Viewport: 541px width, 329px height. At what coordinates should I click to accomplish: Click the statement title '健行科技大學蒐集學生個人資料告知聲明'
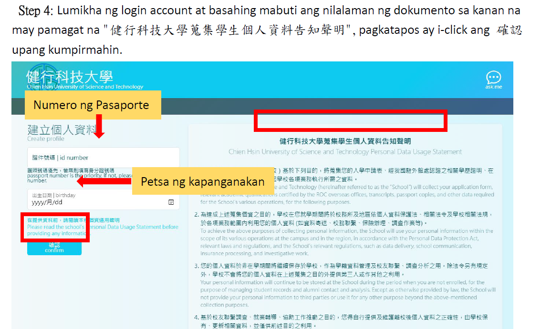click(345, 141)
